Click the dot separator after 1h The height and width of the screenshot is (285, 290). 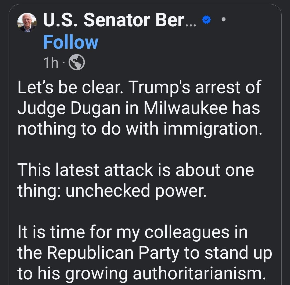tap(63, 63)
